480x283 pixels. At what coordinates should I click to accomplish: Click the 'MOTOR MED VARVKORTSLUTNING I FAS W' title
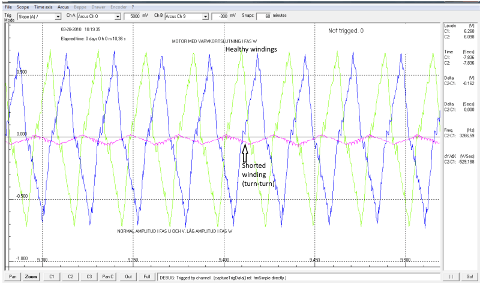coord(214,41)
